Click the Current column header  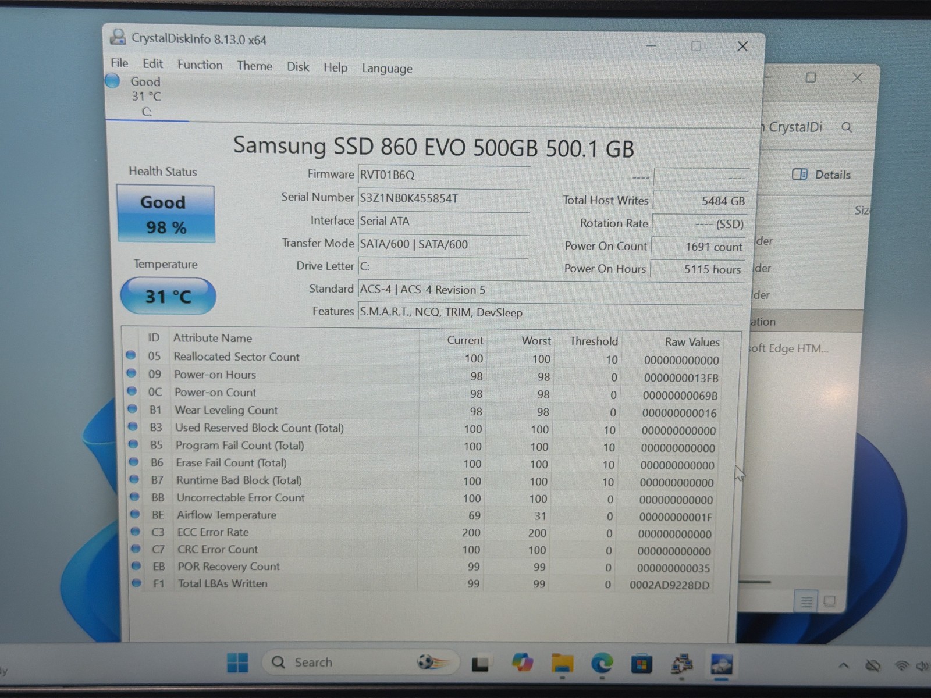(465, 340)
